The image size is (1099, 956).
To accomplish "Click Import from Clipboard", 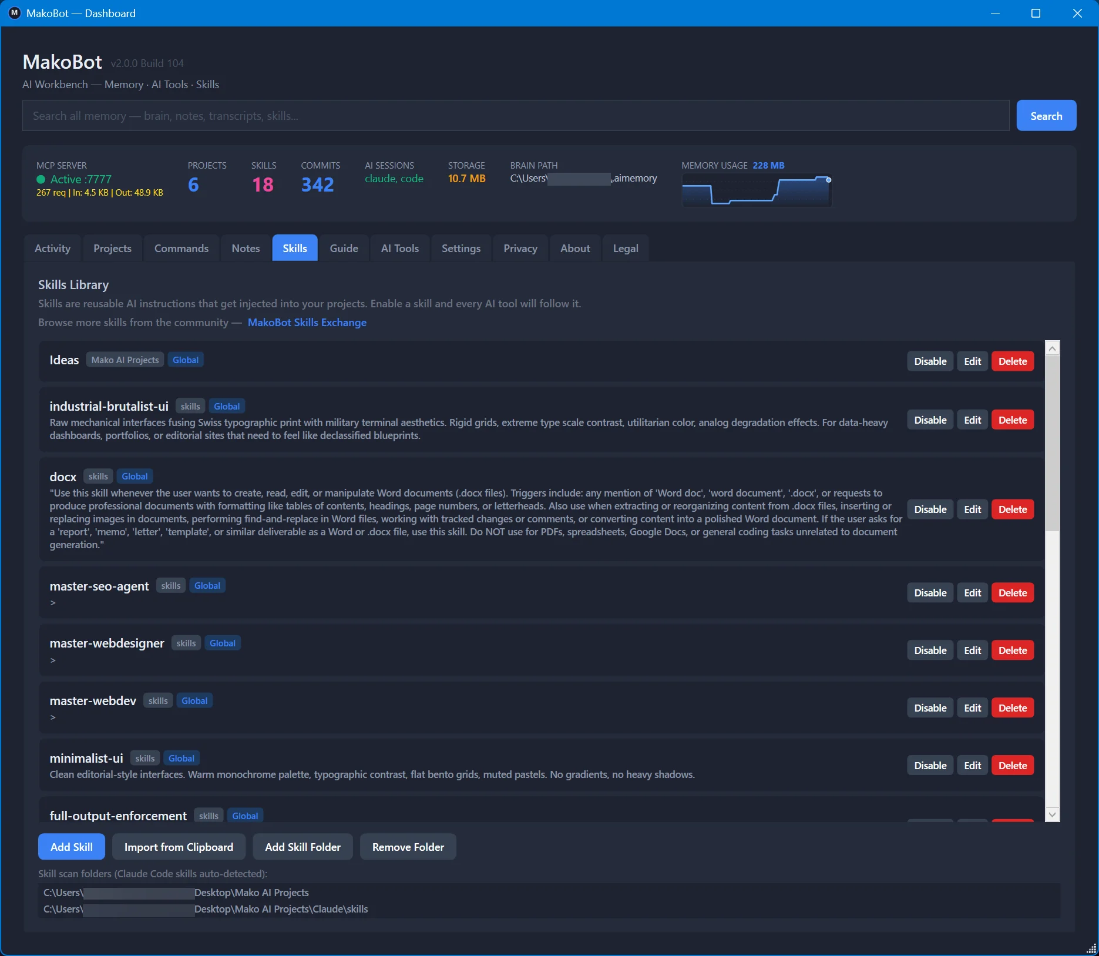I will (179, 847).
